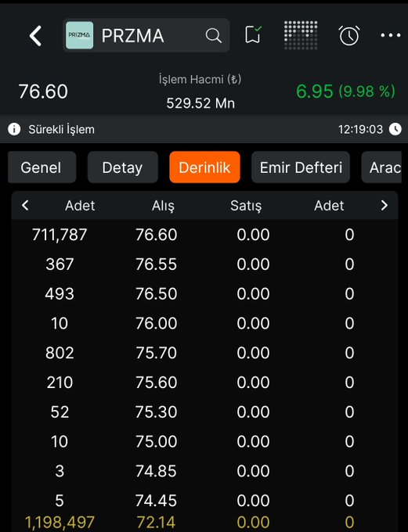408x532 pixels.
Task: Select the 75.30 bid price
Action: [157, 412]
